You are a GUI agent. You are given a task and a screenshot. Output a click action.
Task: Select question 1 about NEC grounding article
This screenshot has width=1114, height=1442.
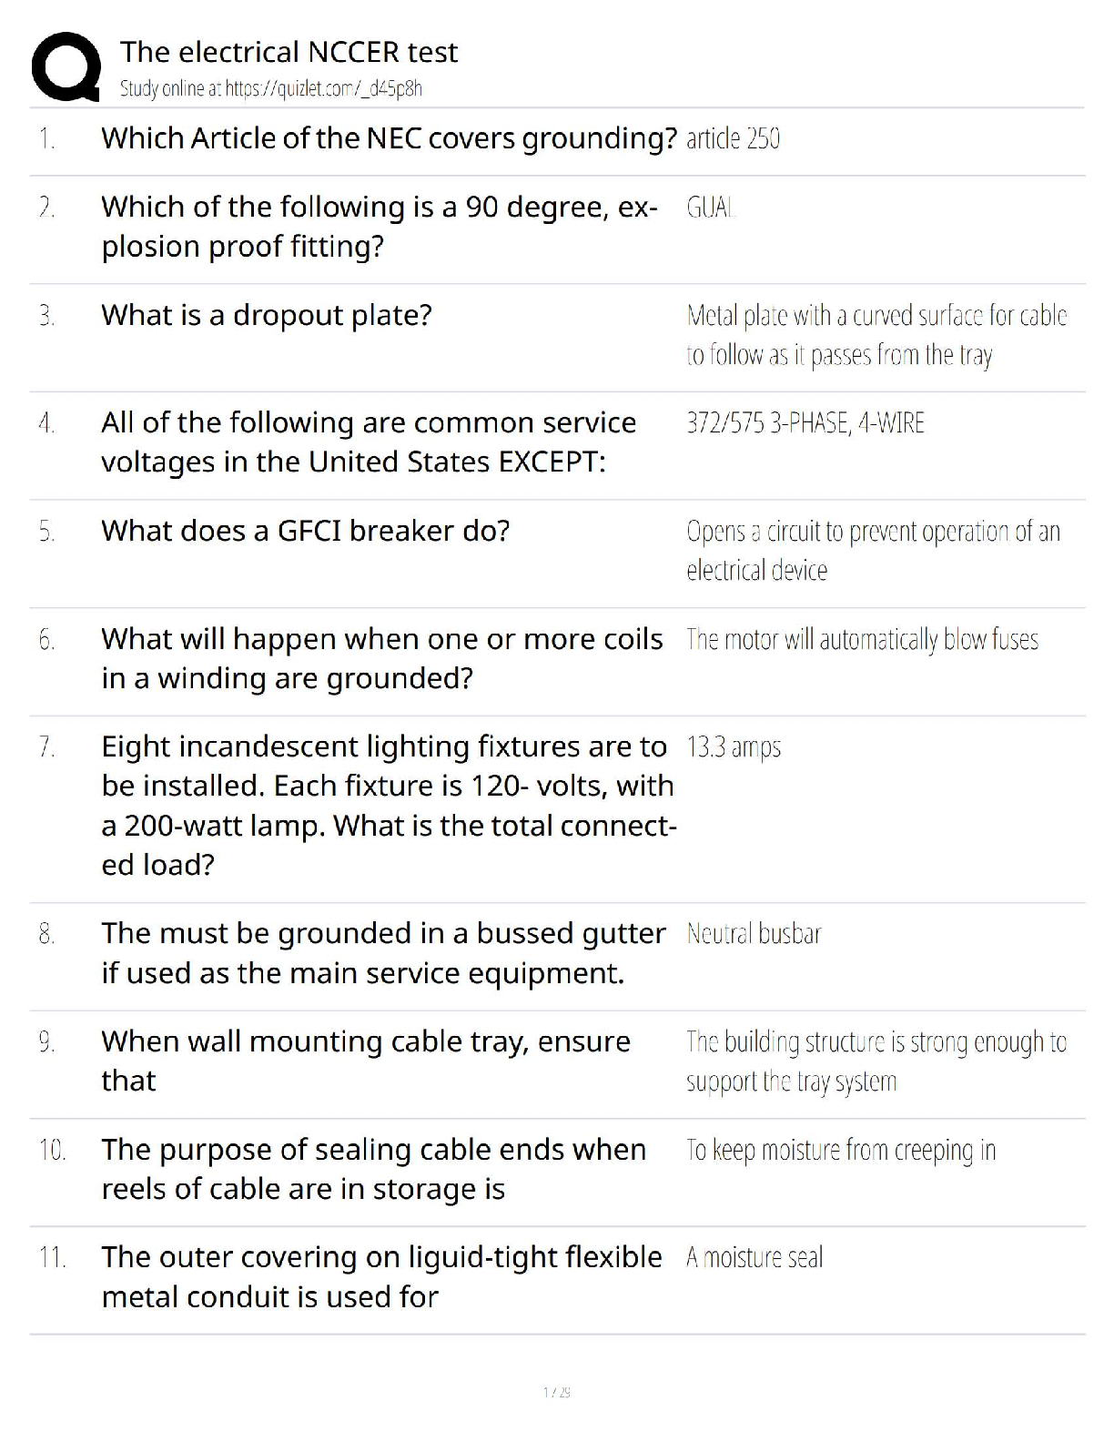coord(389,138)
